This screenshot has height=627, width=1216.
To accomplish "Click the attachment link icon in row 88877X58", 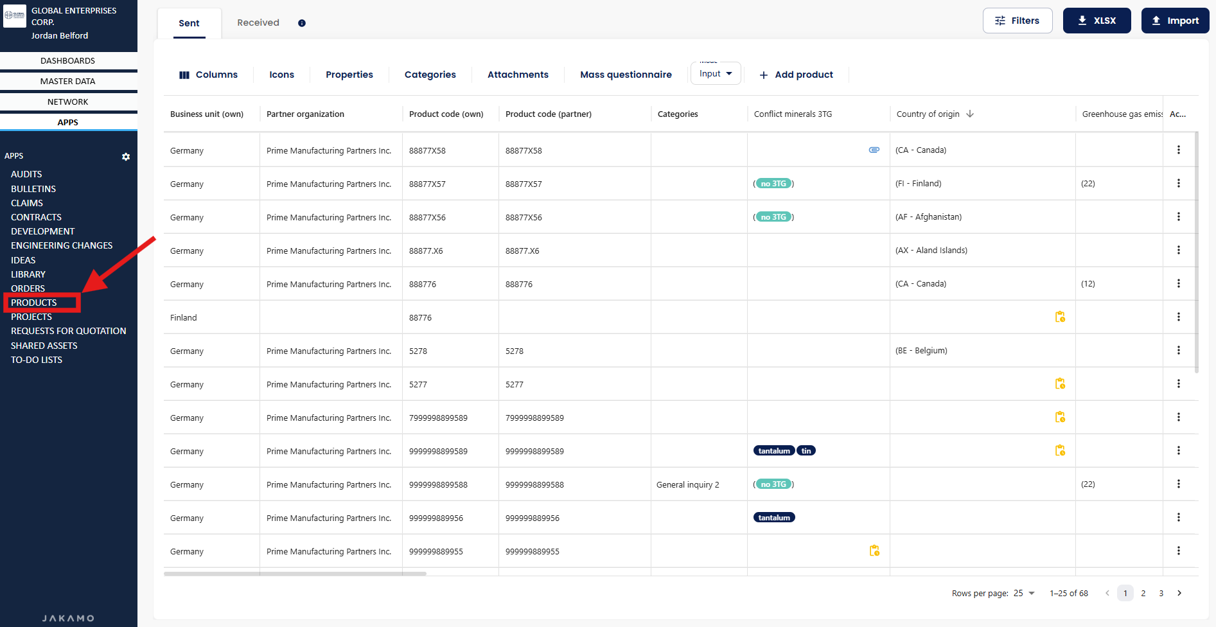I will pos(874,150).
